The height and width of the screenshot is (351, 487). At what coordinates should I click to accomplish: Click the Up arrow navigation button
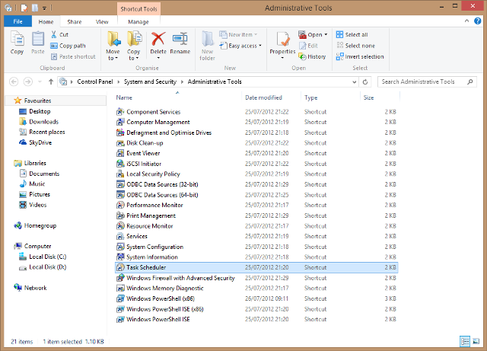[x=51, y=81]
